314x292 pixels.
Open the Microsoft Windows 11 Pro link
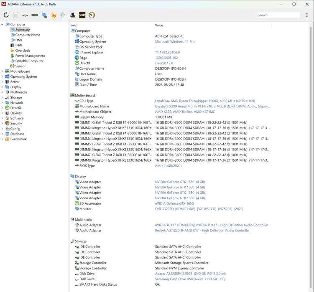[175, 41]
